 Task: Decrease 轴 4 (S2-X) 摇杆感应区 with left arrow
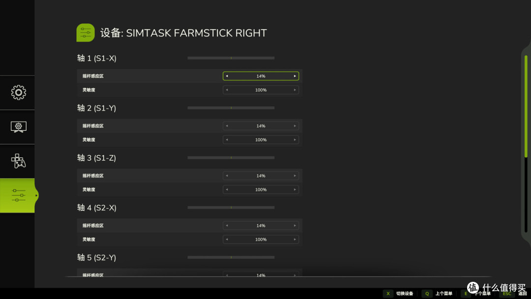coord(227,226)
